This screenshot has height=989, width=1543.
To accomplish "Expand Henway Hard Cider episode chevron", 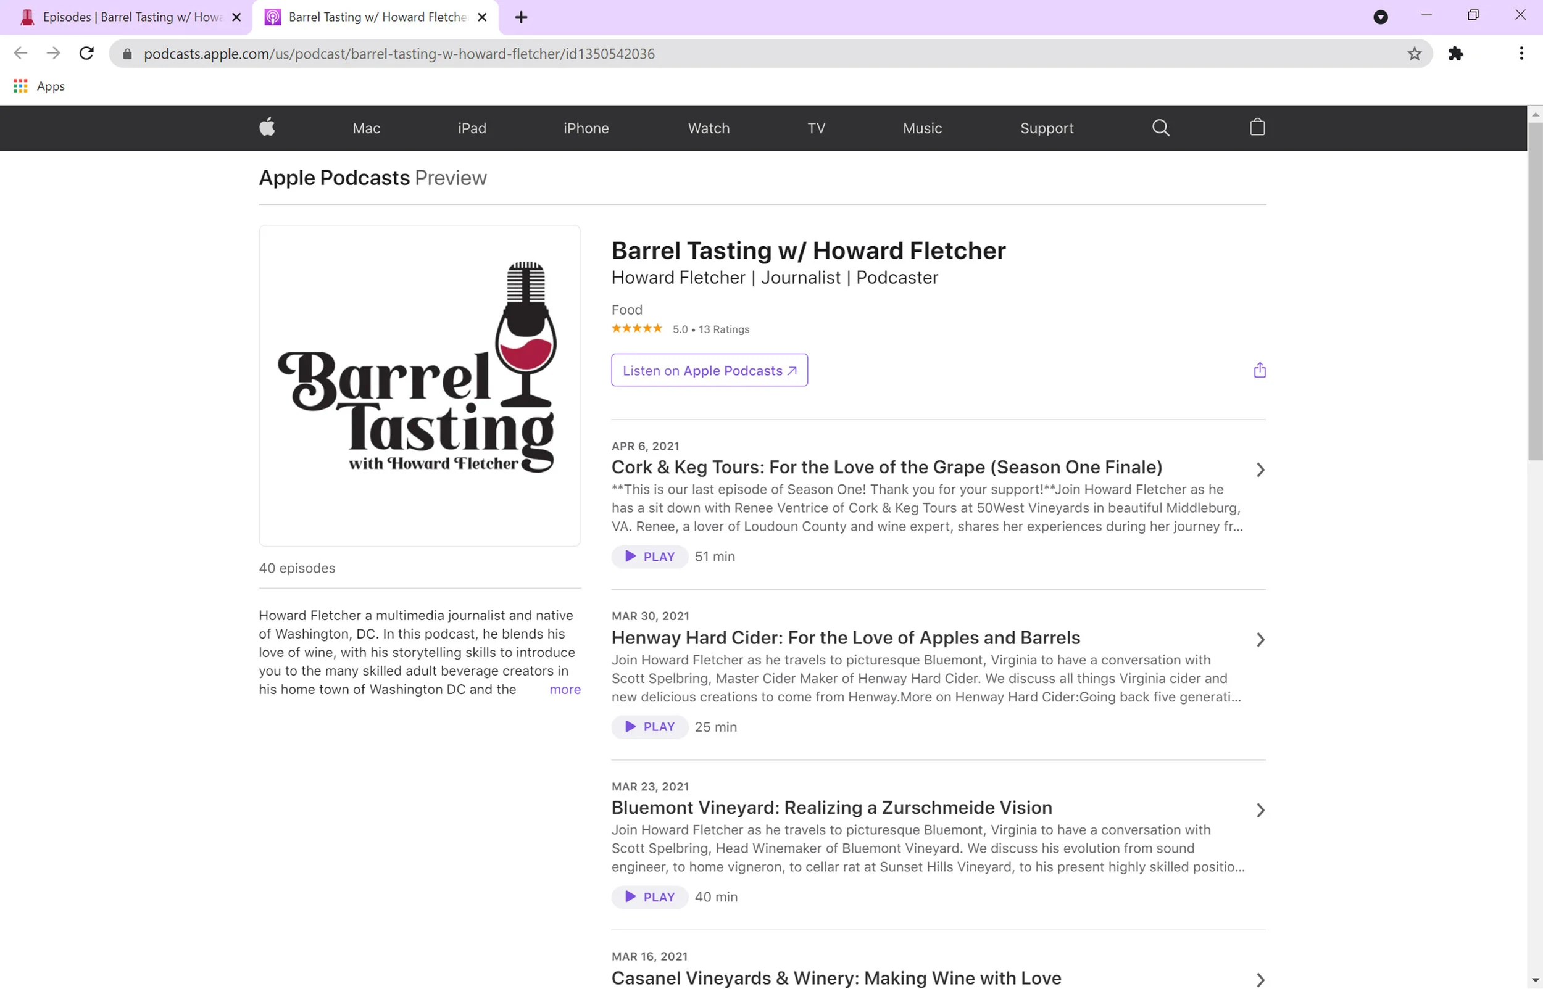I will pos(1260,640).
